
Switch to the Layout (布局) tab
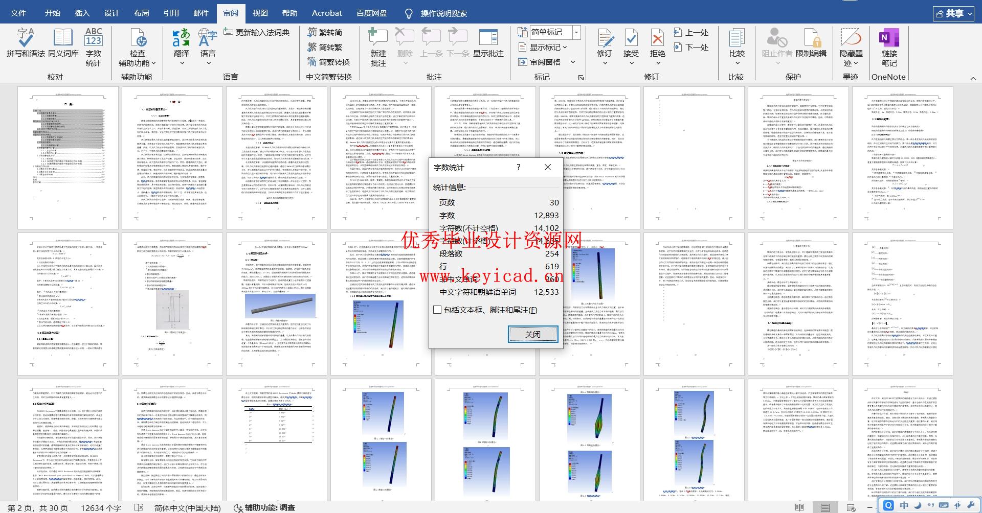(x=141, y=13)
